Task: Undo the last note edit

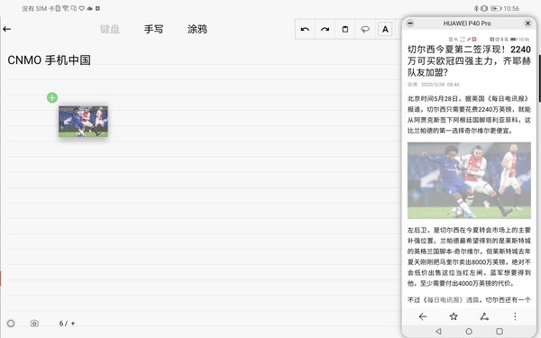Action: click(305, 30)
